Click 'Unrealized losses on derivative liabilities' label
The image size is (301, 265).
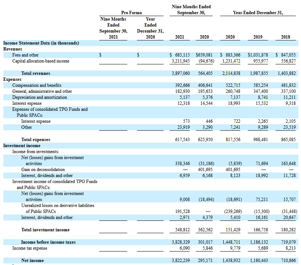(x=58, y=205)
